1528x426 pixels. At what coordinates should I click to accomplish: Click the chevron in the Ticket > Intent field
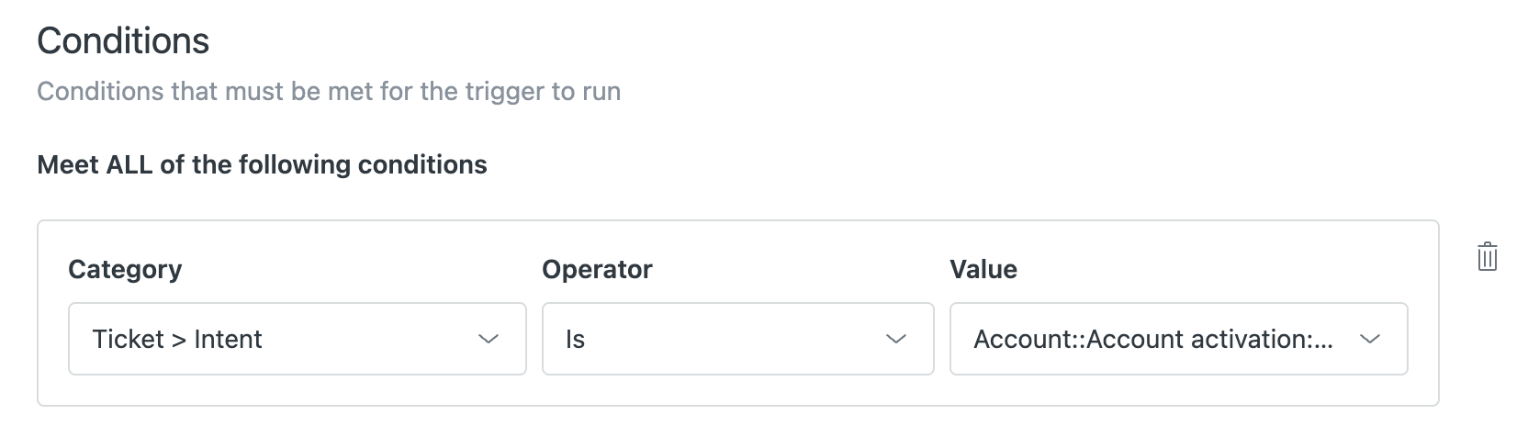pyautogui.click(x=489, y=339)
